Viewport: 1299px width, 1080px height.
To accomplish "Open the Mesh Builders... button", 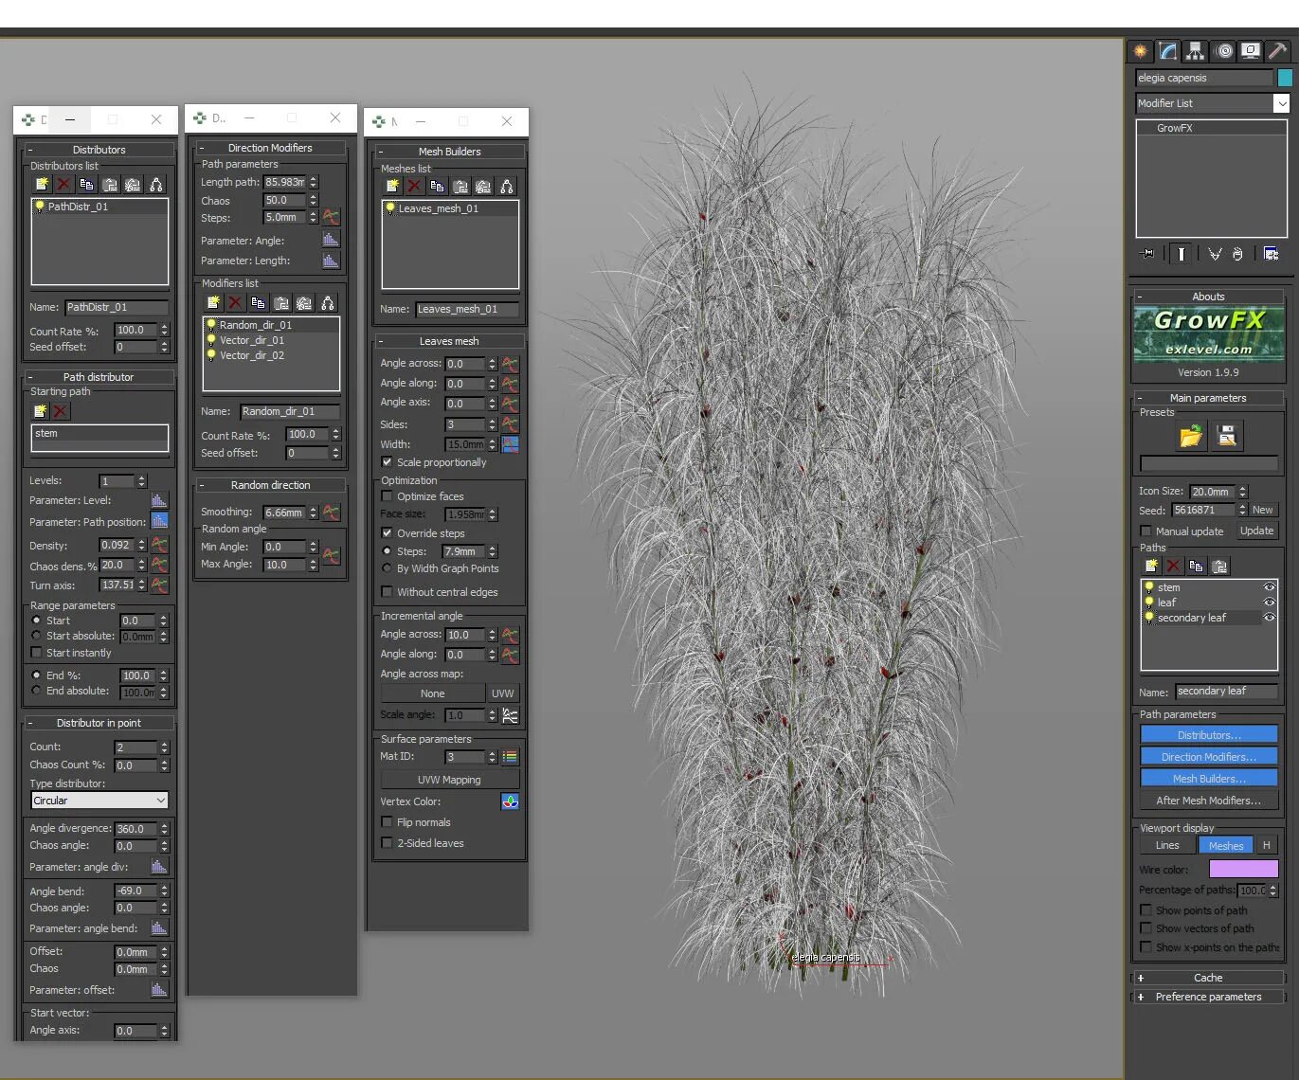I will pyautogui.click(x=1209, y=779).
